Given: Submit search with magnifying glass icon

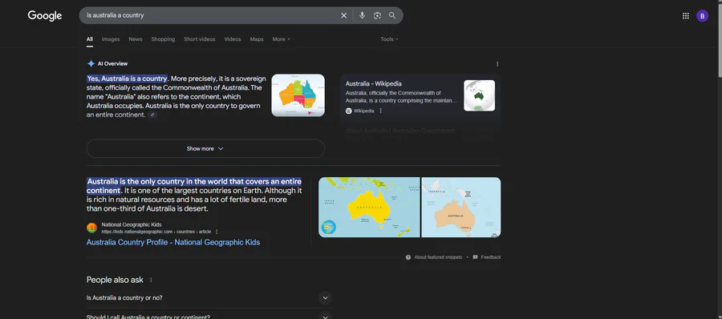Looking at the screenshot, I should (392, 16).
